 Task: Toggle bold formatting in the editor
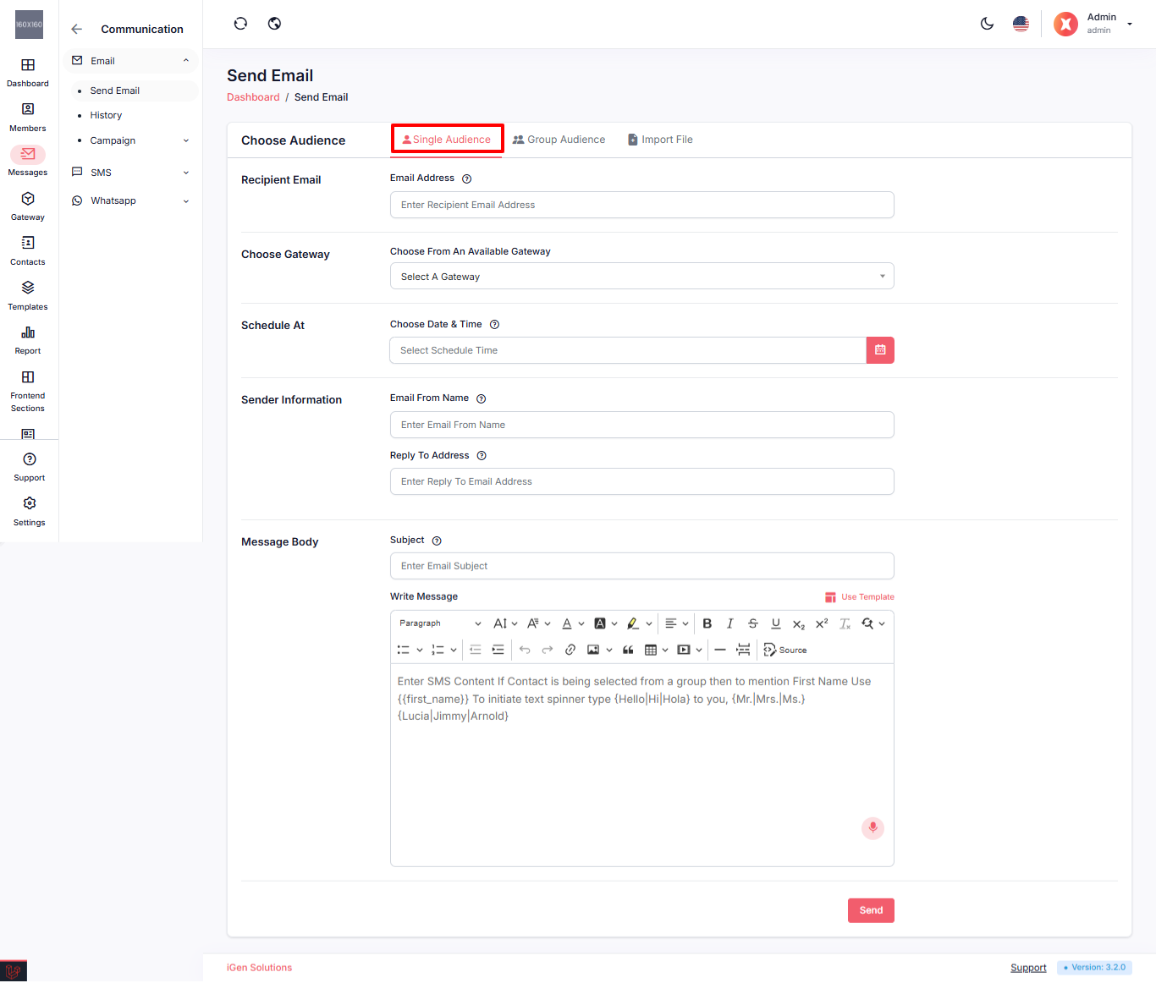[x=707, y=623]
